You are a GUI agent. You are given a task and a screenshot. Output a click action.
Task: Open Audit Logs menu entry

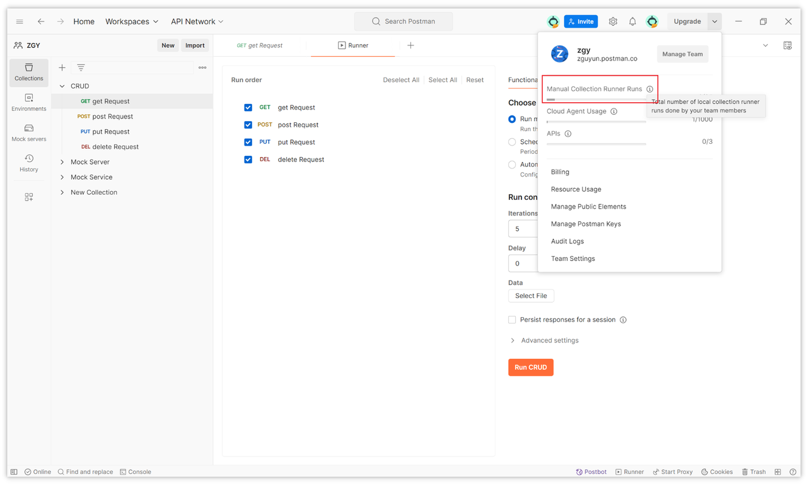(567, 241)
